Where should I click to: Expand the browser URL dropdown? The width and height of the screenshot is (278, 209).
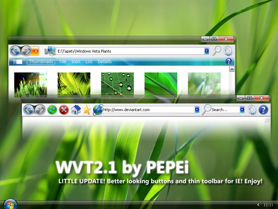197,110
